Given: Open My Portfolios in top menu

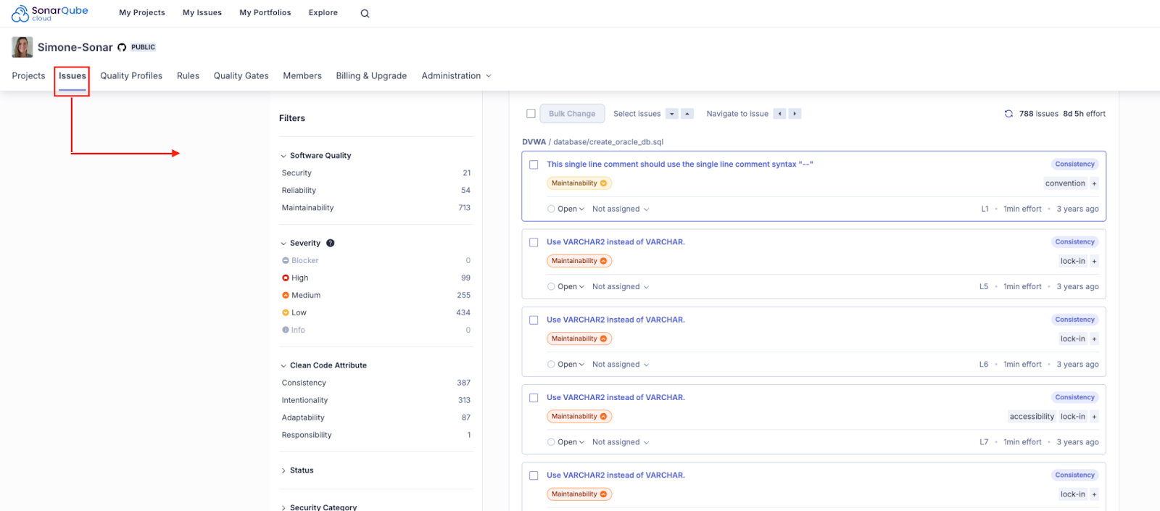Looking at the screenshot, I should 265,13.
